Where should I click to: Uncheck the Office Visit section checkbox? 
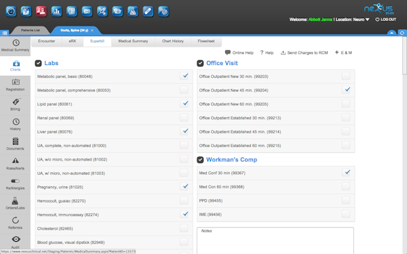[x=200, y=63]
